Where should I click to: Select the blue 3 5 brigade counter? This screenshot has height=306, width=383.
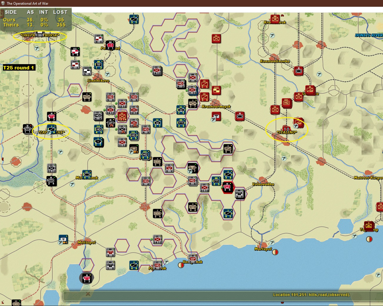pyautogui.click(x=134, y=19)
